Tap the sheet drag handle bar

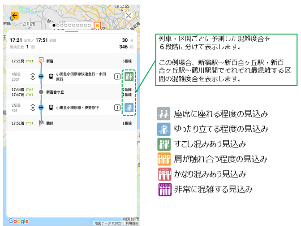[x=72, y=31]
